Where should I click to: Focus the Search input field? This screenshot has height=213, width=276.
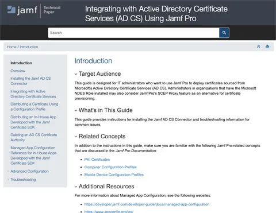(x=133, y=33)
